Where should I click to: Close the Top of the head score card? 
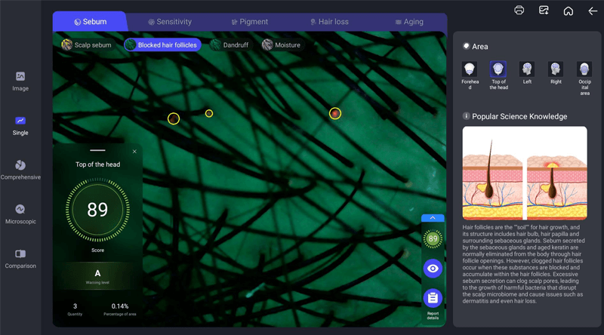pyautogui.click(x=134, y=152)
